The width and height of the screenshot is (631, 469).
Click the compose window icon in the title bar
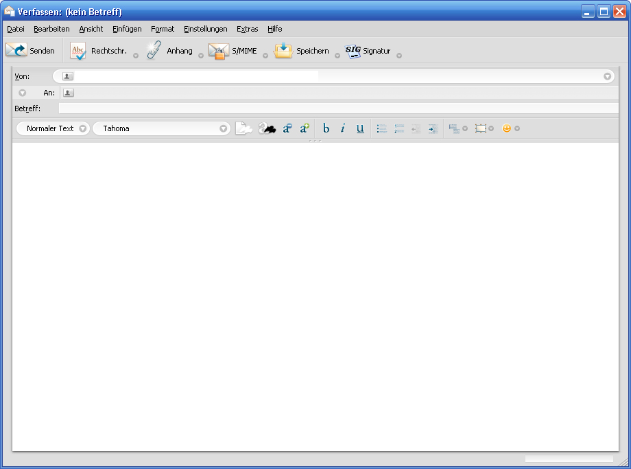9,11
